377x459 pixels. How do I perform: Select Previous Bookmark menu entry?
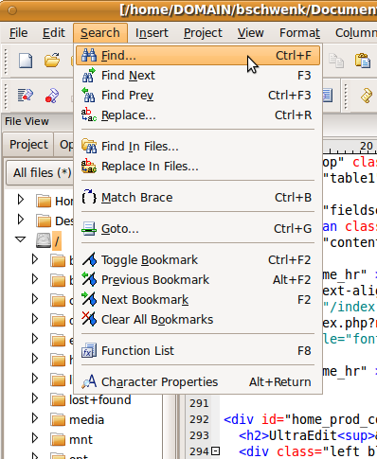coord(198,280)
